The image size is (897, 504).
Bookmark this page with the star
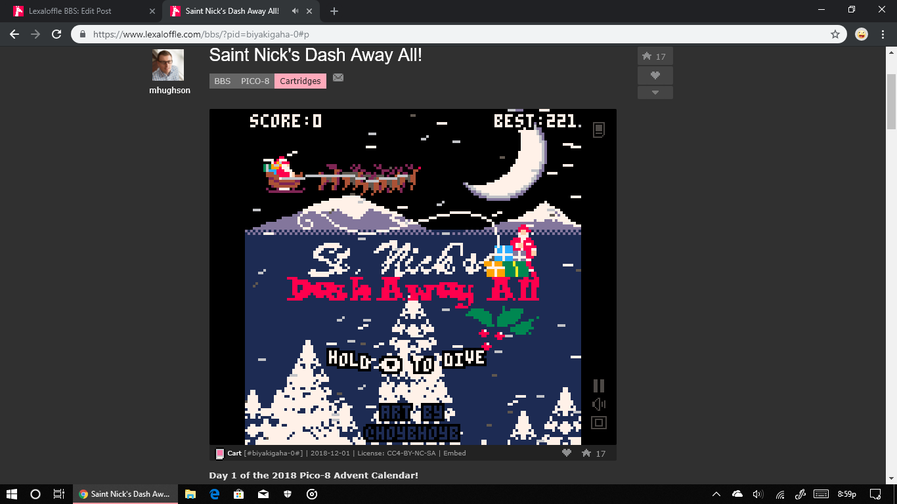835,34
